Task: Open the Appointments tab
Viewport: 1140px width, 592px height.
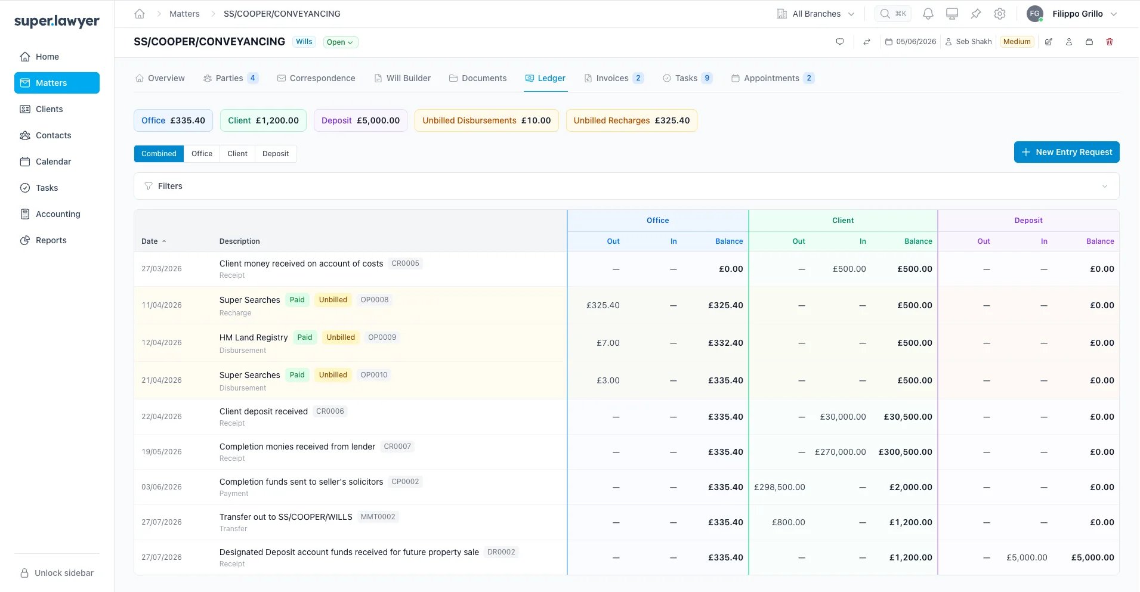Action: click(x=773, y=78)
